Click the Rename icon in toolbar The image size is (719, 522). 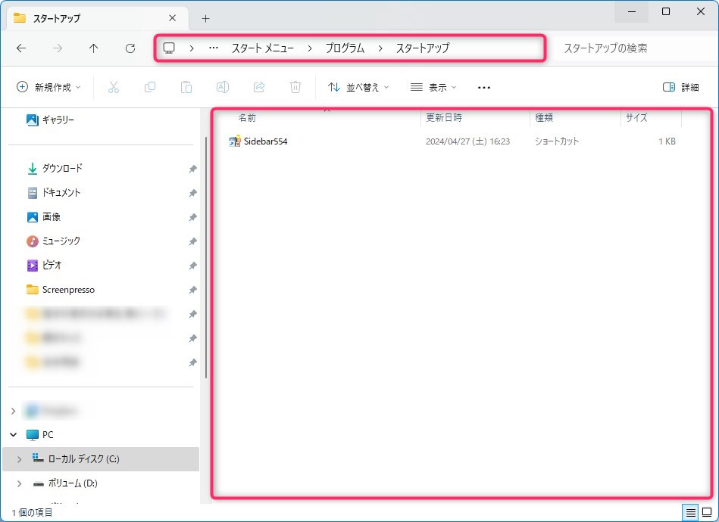[x=223, y=87]
